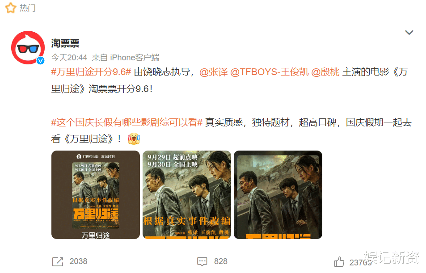Click the 今天20:44 timestamp
Screen dimensions: 426x273
tap(69, 58)
